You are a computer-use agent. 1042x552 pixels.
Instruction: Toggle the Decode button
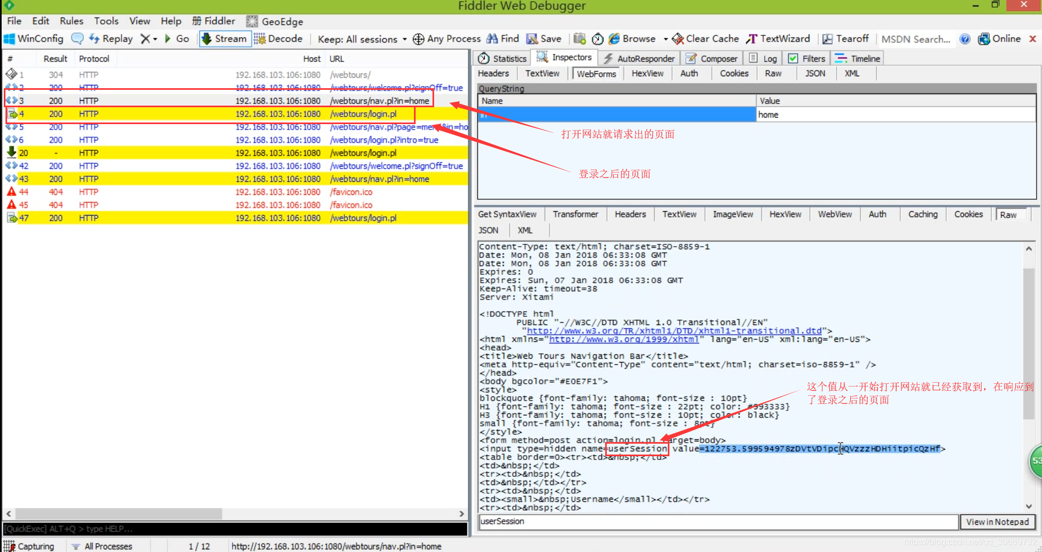tap(278, 39)
